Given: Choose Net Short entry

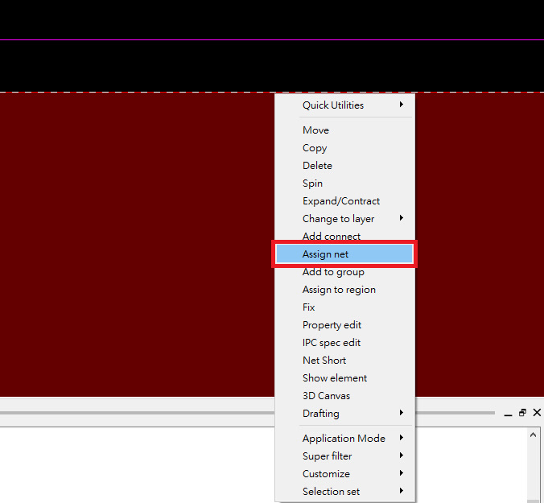Looking at the screenshot, I should point(344,360).
